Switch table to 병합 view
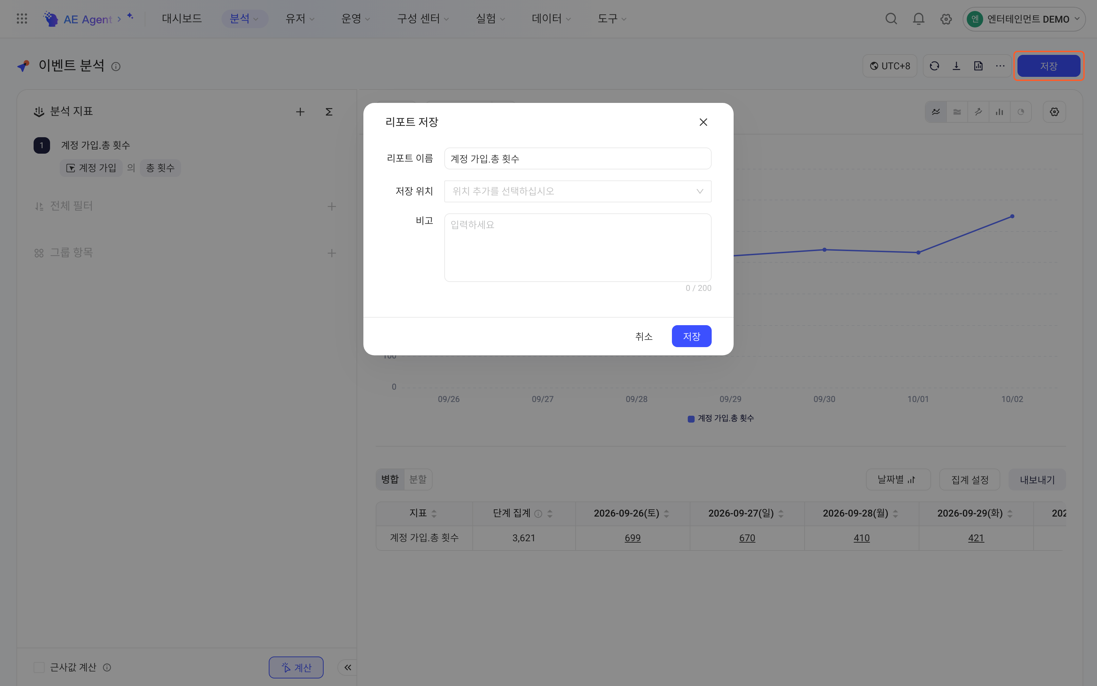 click(390, 479)
